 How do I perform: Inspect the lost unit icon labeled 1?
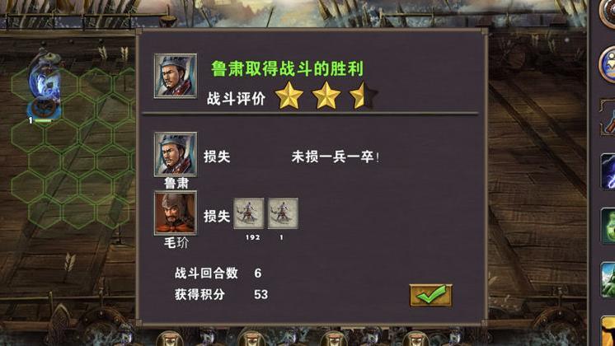tap(283, 213)
